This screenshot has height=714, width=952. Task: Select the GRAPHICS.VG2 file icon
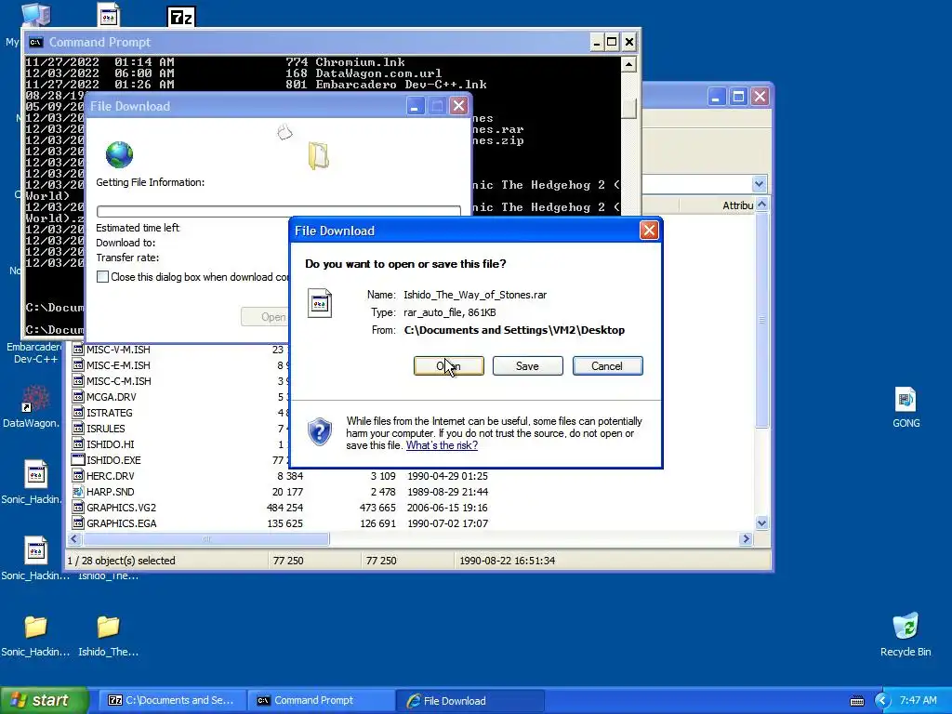pos(78,508)
